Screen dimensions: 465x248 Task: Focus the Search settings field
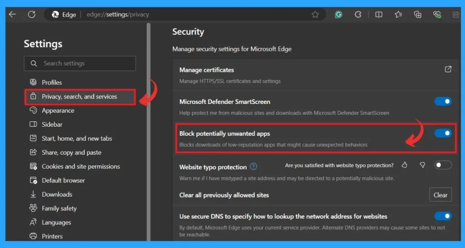click(80, 63)
